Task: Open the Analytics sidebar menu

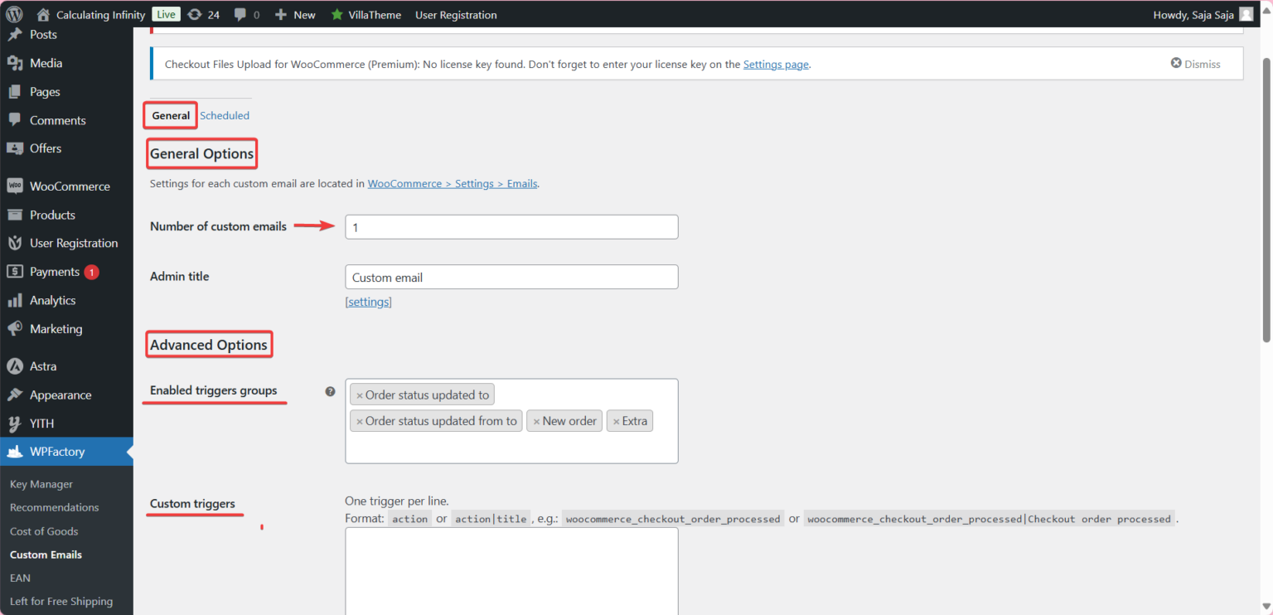Action: coord(52,300)
